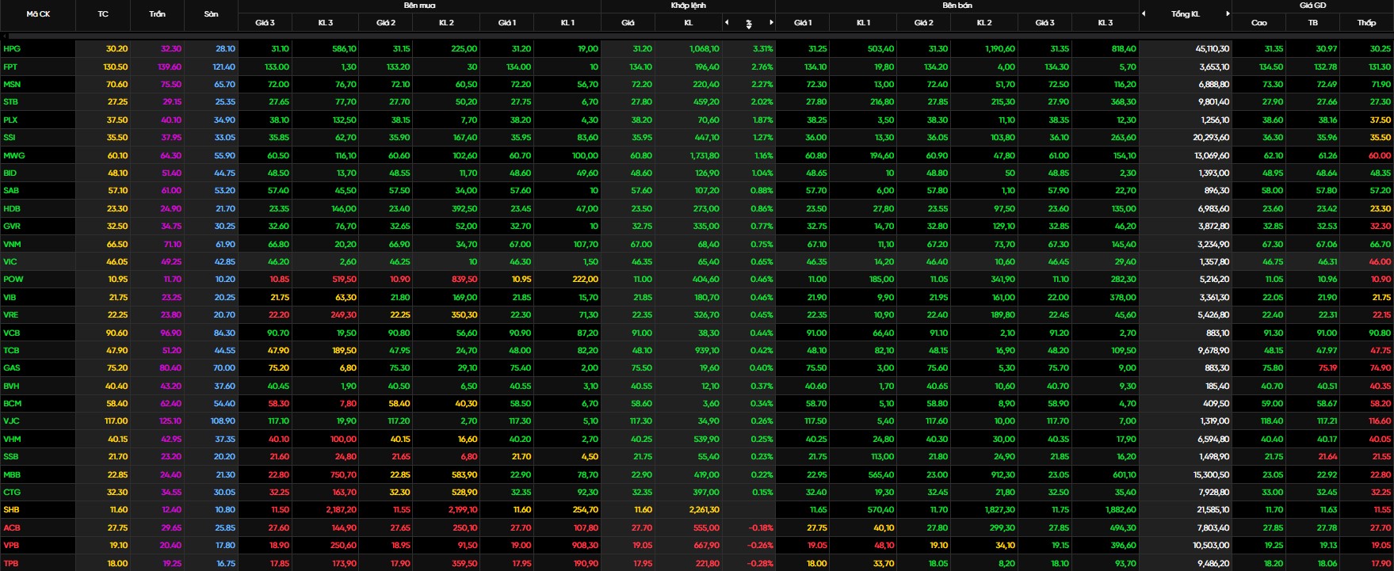
Task: Click HPG's total volume 45,110,30
Action: click(x=1213, y=49)
